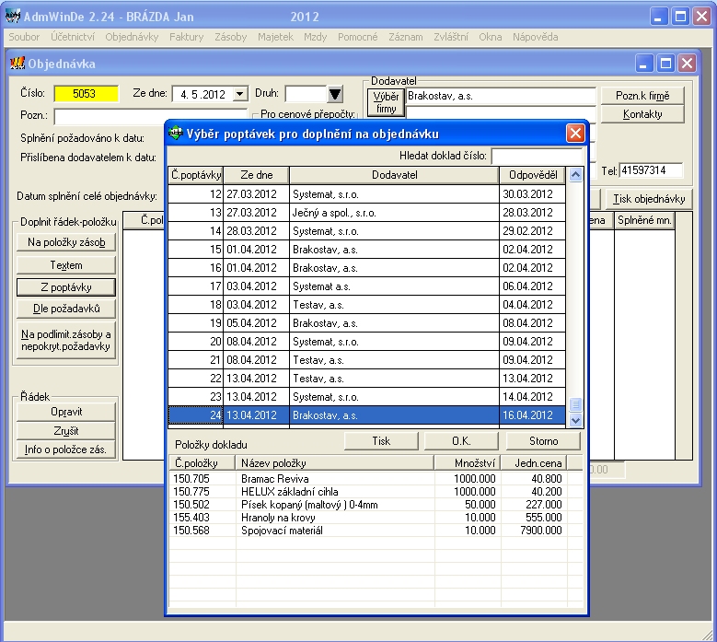Select poptávka 17 Systemat a.s. row

[366, 286]
